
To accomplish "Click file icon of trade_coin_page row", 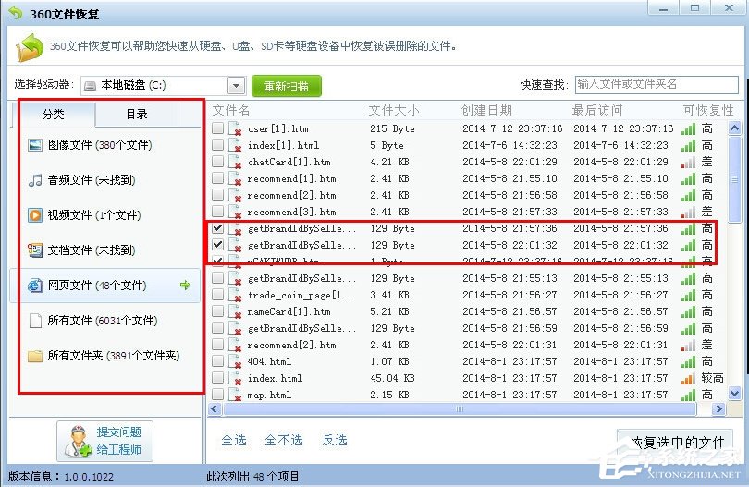I will (235, 295).
